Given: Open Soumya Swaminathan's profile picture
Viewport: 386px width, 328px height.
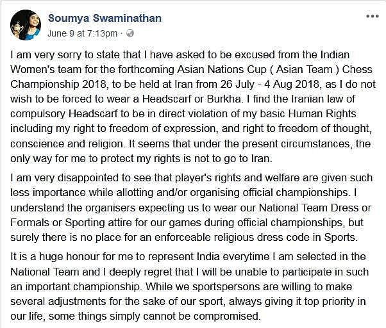Looking at the screenshot, I should (26, 26).
